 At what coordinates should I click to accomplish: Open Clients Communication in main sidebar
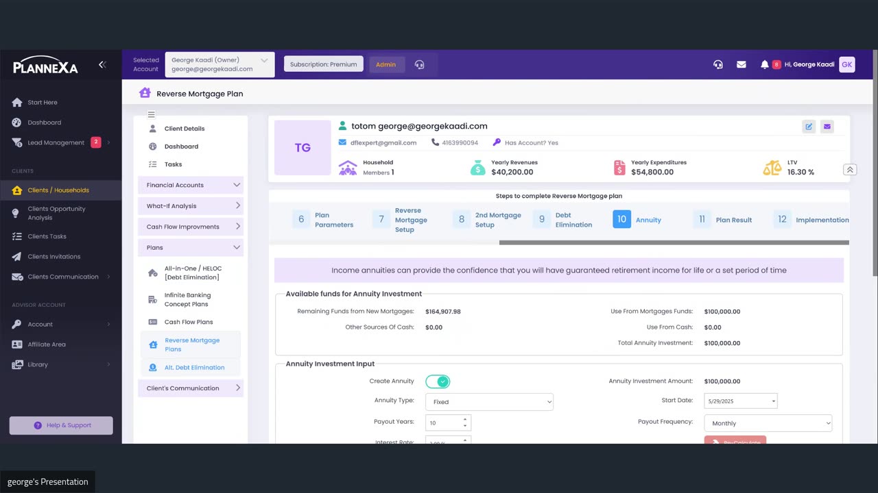point(61,277)
